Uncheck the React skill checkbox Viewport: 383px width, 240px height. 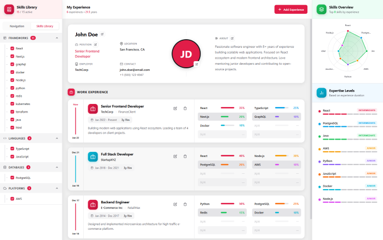pos(12,48)
